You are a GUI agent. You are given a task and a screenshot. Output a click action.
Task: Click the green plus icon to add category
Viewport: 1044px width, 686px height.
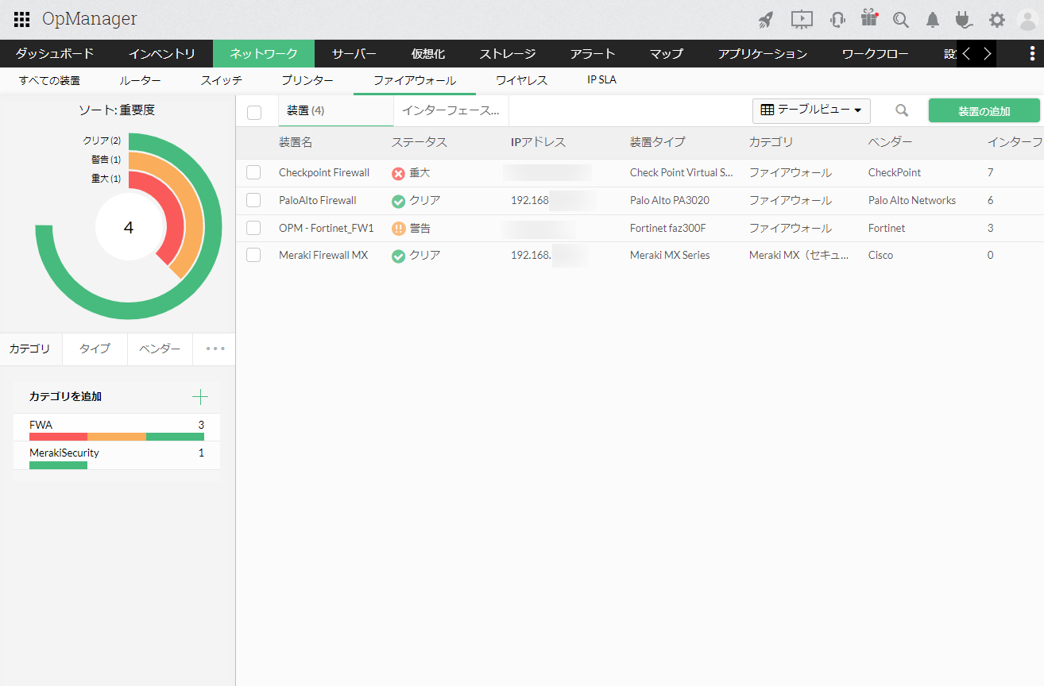coord(200,396)
